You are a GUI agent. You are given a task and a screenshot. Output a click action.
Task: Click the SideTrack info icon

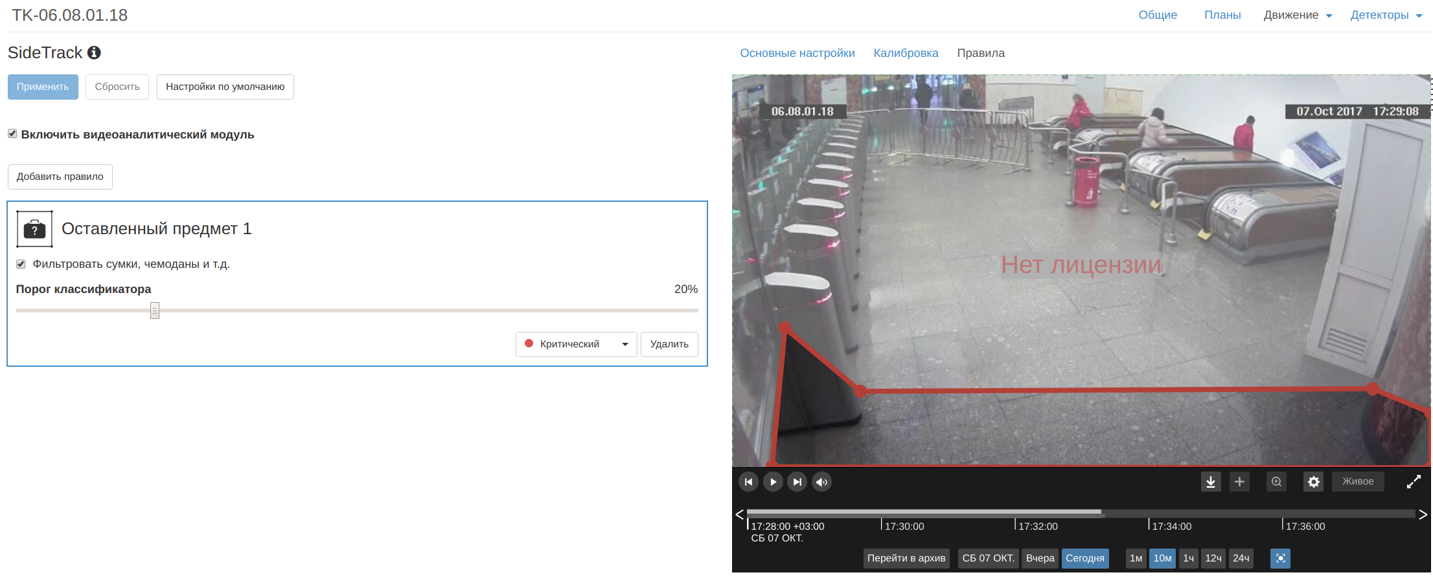tap(94, 53)
